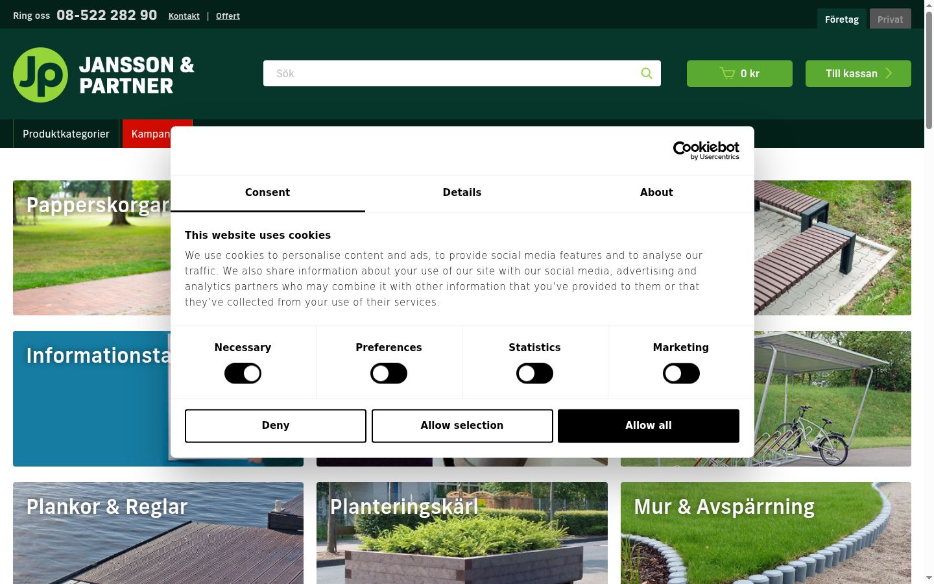This screenshot has width=934, height=584.
Task: Enable the Marketing cookies switch
Action: [681, 373]
